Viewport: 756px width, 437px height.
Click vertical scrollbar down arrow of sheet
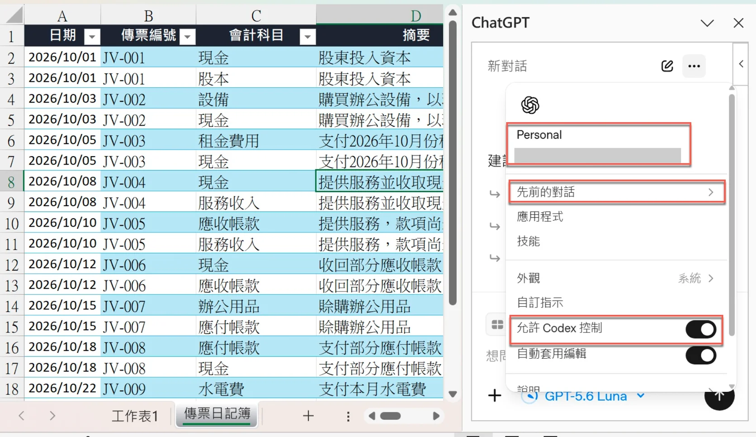click(x=453, y=394)
